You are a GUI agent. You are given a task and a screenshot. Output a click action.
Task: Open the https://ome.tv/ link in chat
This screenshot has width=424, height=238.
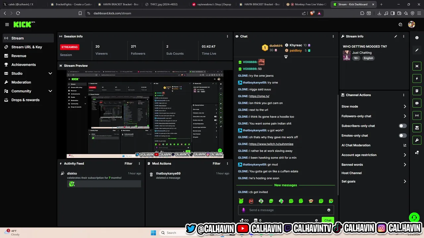[259, 96]
